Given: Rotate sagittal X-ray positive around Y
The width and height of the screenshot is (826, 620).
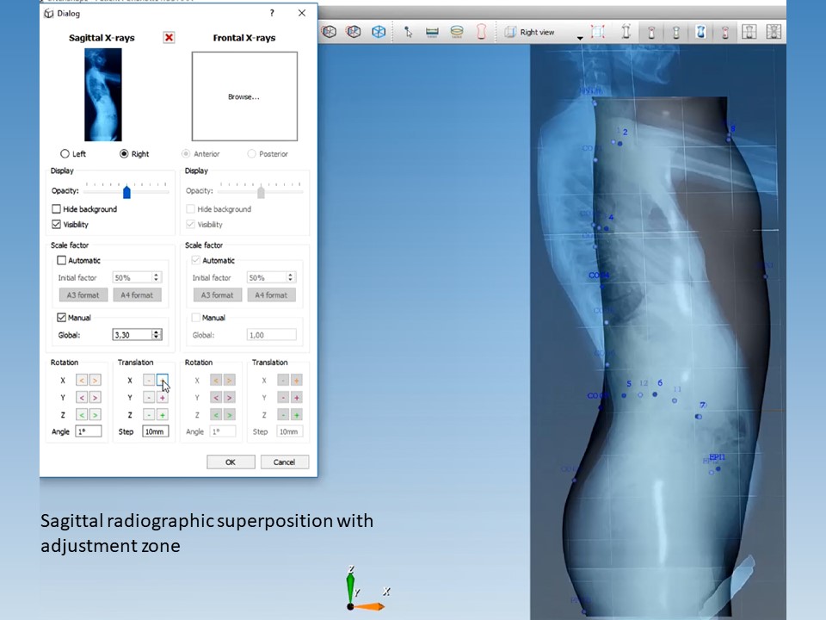Looking at the screenshot, I should 95,398.
